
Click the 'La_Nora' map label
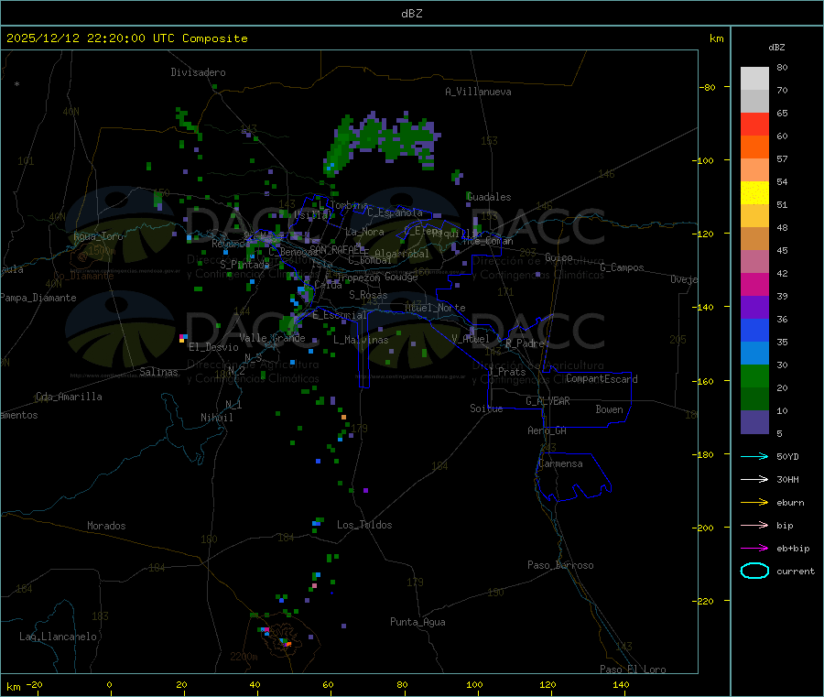tap(364, 232)
